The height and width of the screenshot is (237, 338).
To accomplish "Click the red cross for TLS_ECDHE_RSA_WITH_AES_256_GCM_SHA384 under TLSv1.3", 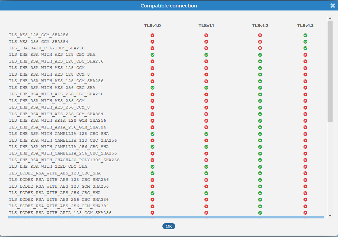I will pos(305,206).
